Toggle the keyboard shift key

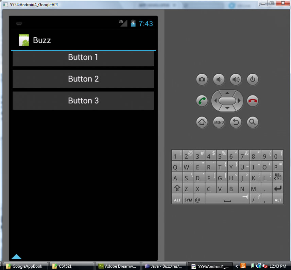point(177,188)
